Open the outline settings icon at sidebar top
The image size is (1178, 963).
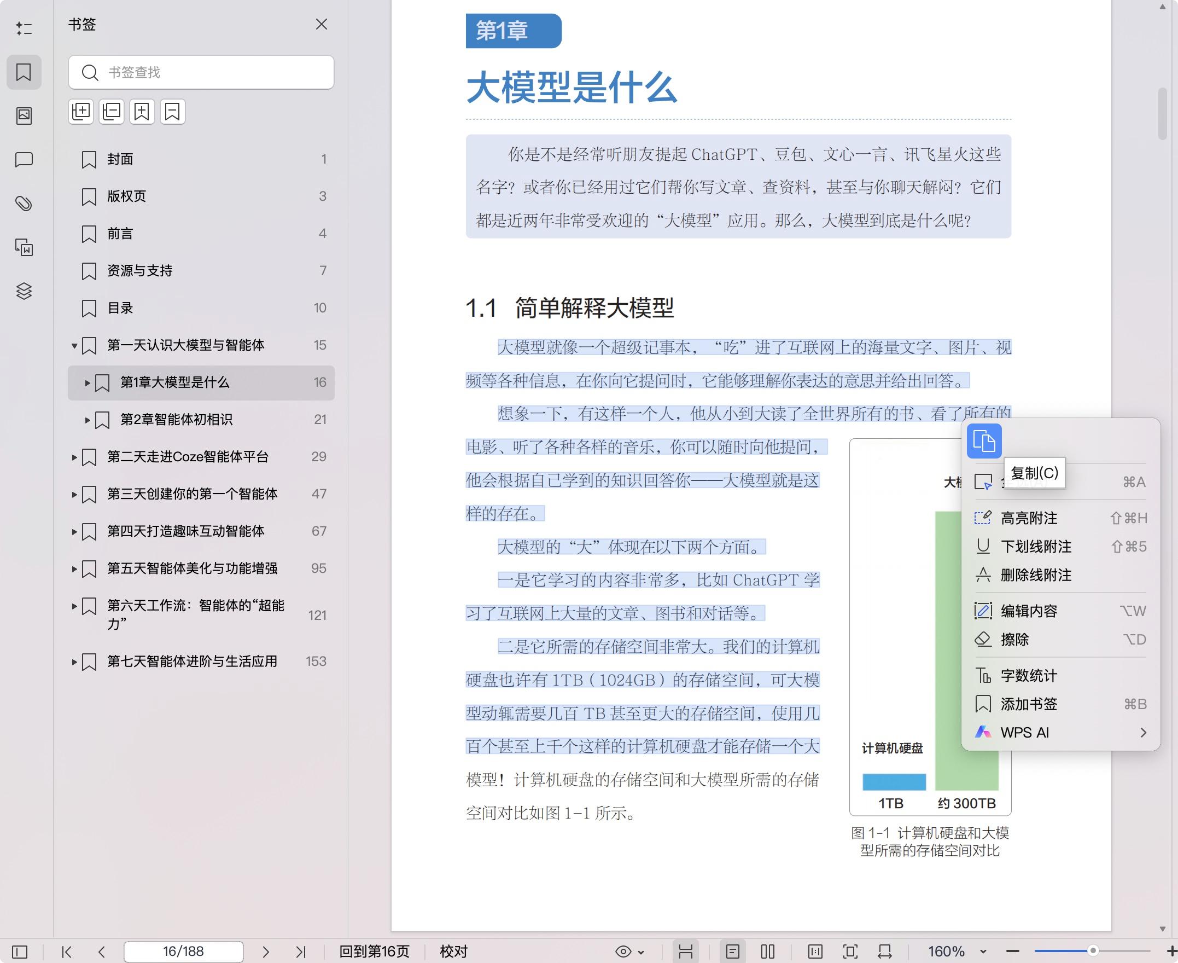coord(24,28)
